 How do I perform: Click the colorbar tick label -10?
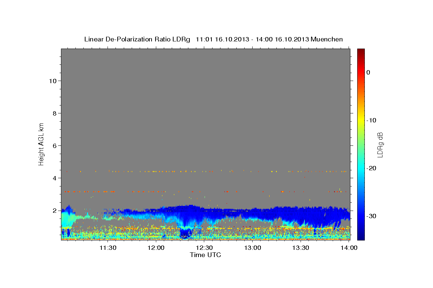pyautogui.click(x=371, y=120)
